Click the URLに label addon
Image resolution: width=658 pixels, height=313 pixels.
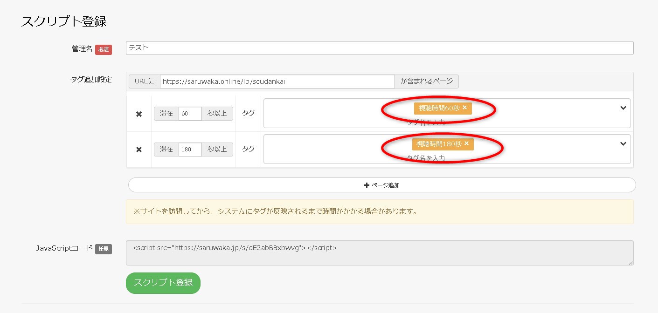(144, 81)
